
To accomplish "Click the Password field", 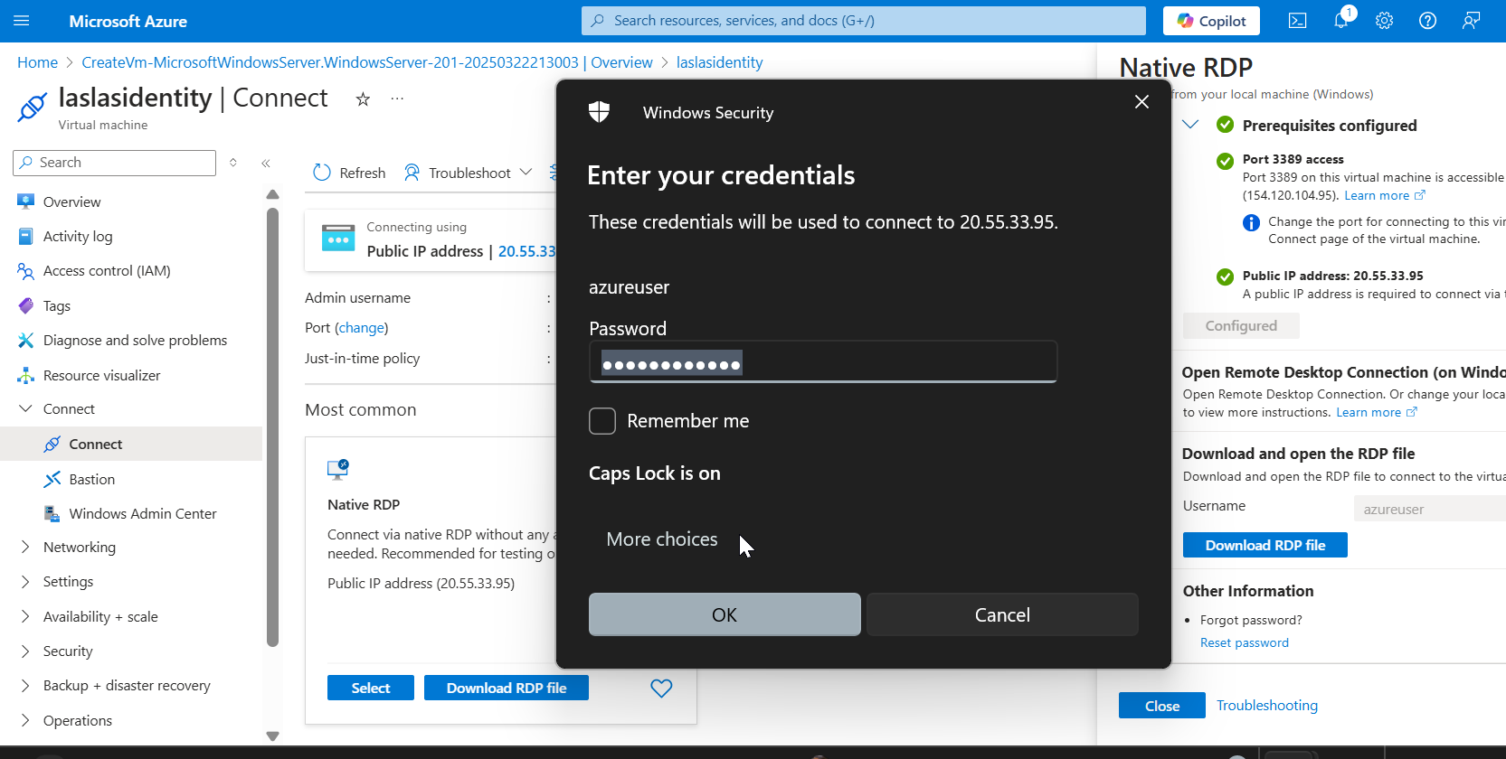I will [x=823, y=362].
